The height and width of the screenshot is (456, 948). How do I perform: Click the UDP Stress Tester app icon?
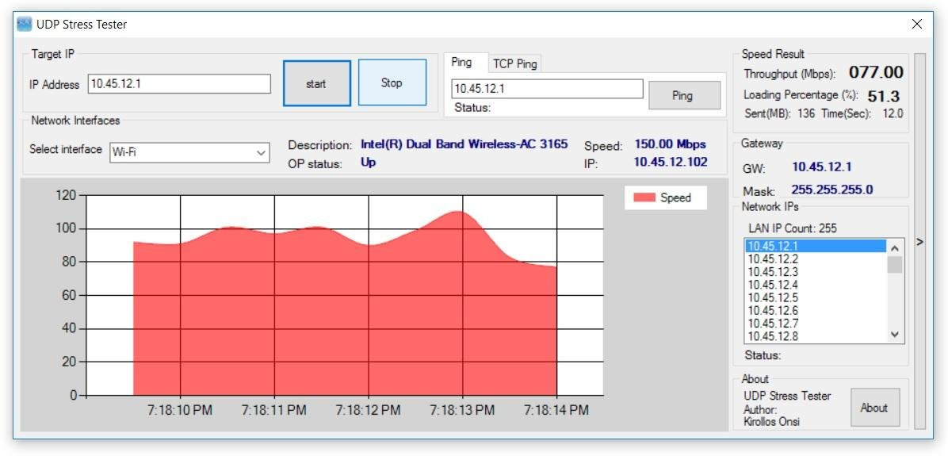(25, 25)
